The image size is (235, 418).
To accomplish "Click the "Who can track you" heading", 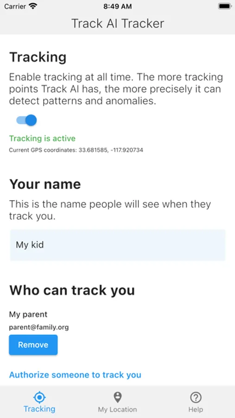I will [x=72, y=290].
